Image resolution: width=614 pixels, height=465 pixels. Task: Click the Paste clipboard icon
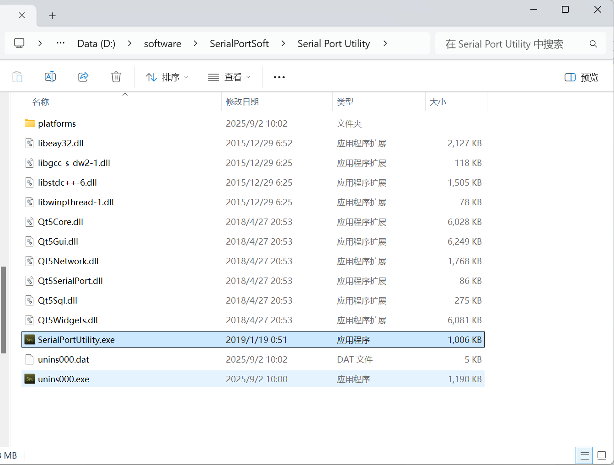coord(17,77)
